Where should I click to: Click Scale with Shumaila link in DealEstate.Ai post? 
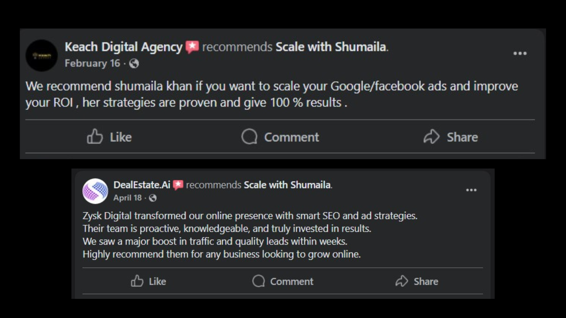point(287,185)
